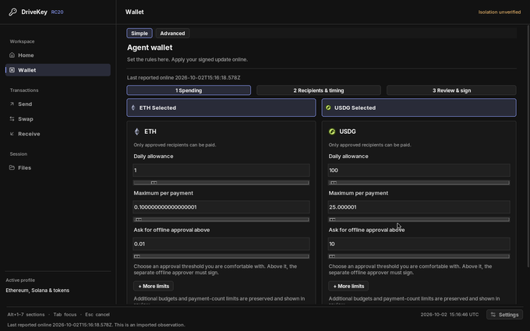Click the ETH offline approval amount field
530x331 pixels.
click(221, 244)
